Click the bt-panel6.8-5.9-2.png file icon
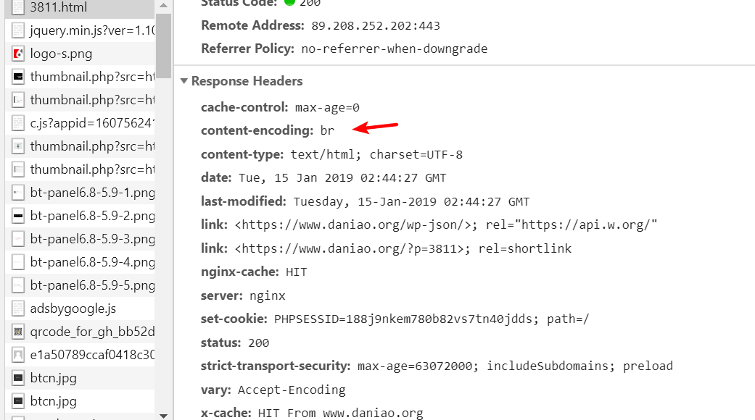The image size is (755, 420). point(18,216)
